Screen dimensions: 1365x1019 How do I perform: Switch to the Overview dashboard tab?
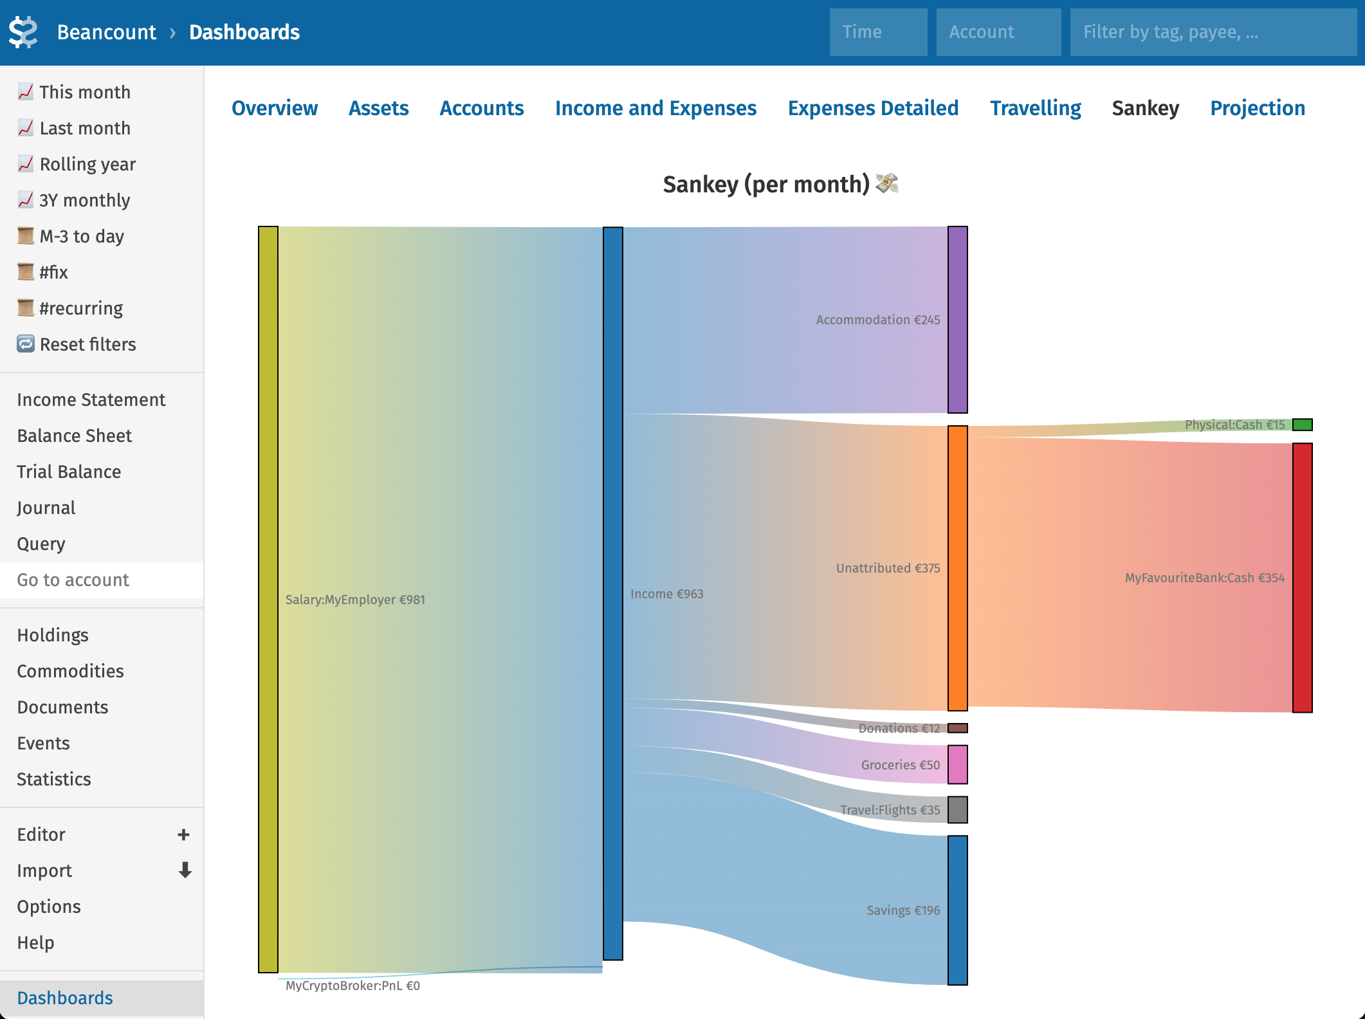275,108
